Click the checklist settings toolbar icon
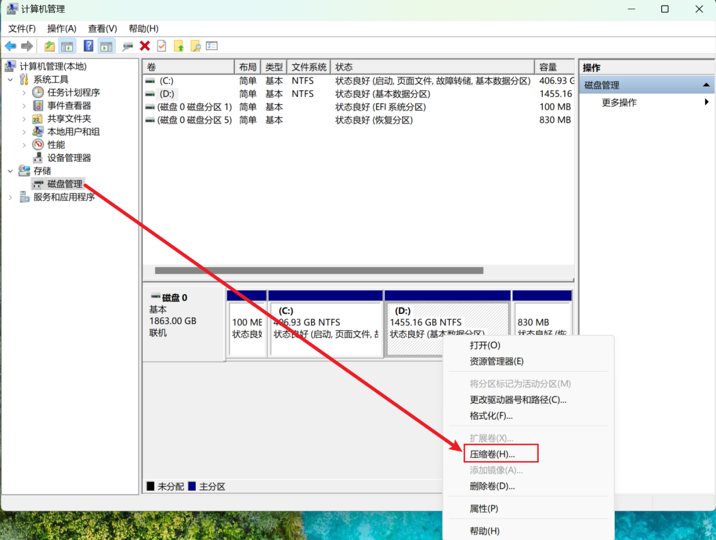The width and height of the screenshot is (716, 540). point(211,46)
